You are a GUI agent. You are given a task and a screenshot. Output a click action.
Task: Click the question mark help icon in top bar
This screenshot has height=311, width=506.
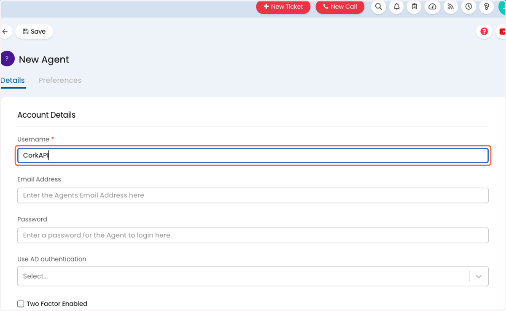[487, 7]
